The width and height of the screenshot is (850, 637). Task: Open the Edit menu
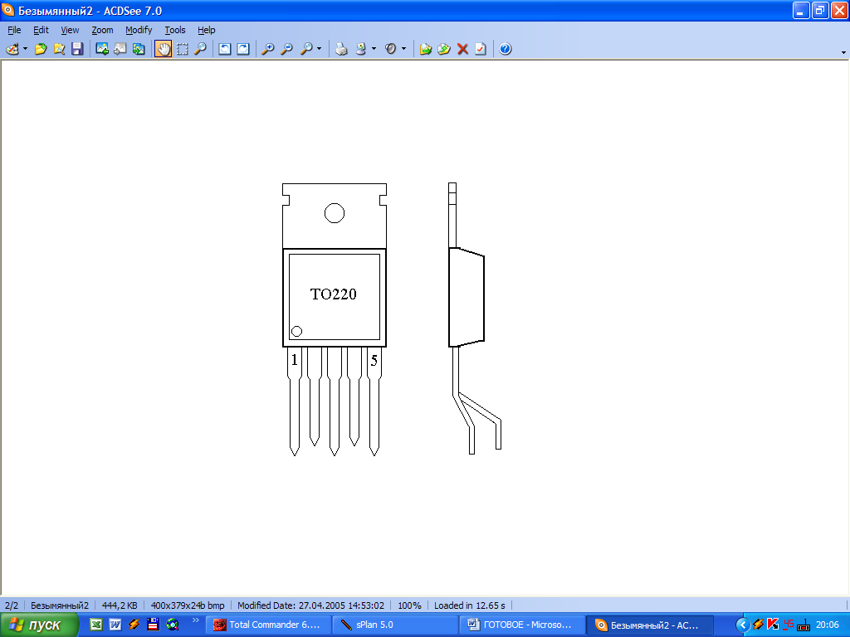(x=42, y=30)
